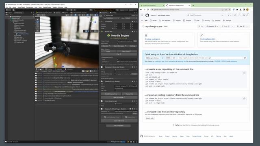Select Main Camera in Hierarchy
This screenshot has height=146, width=260.
[x=20, y=25]
